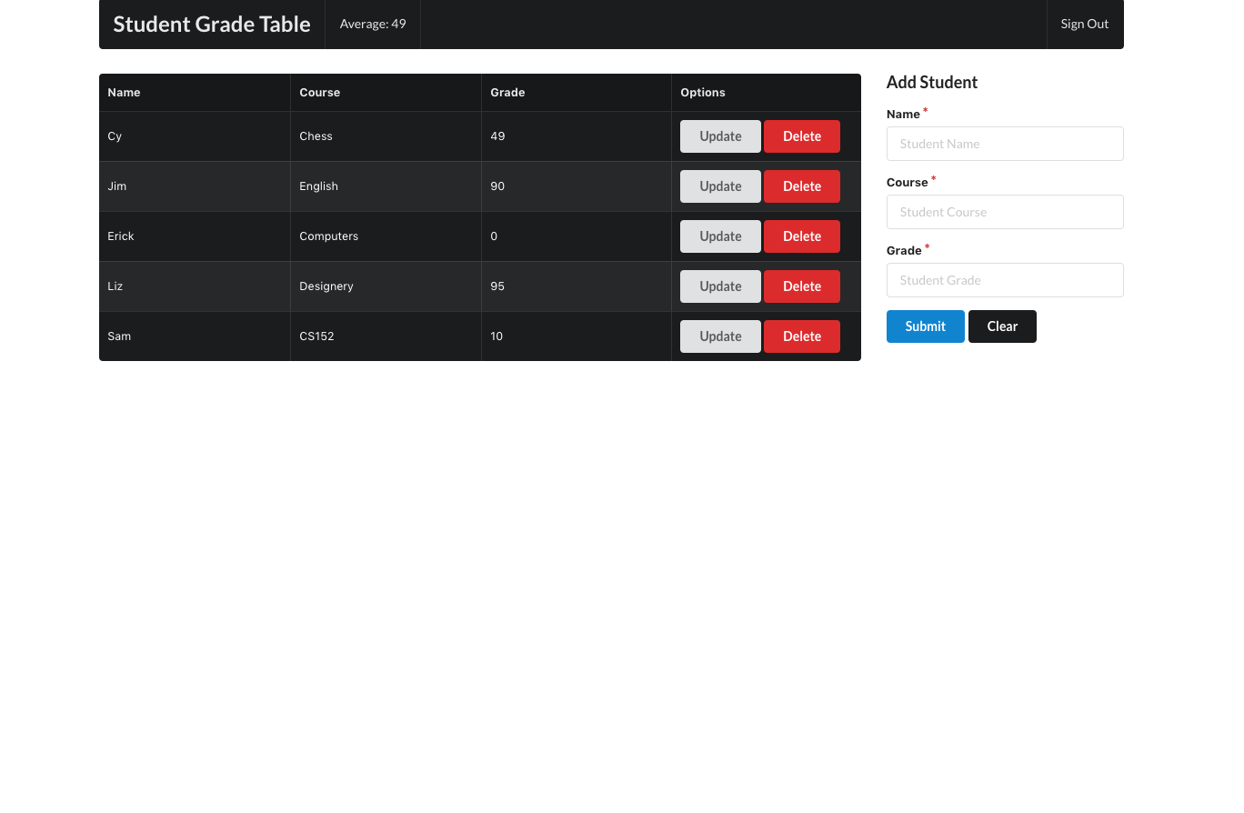Select the name cell 'Jim'
Screen dimensions: 1244x813
[x=195, y=186]
